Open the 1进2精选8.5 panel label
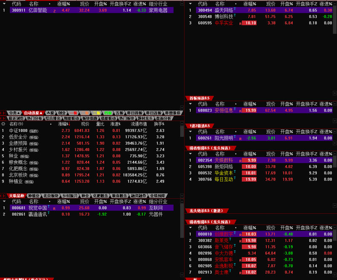 (x=199, y=126)
